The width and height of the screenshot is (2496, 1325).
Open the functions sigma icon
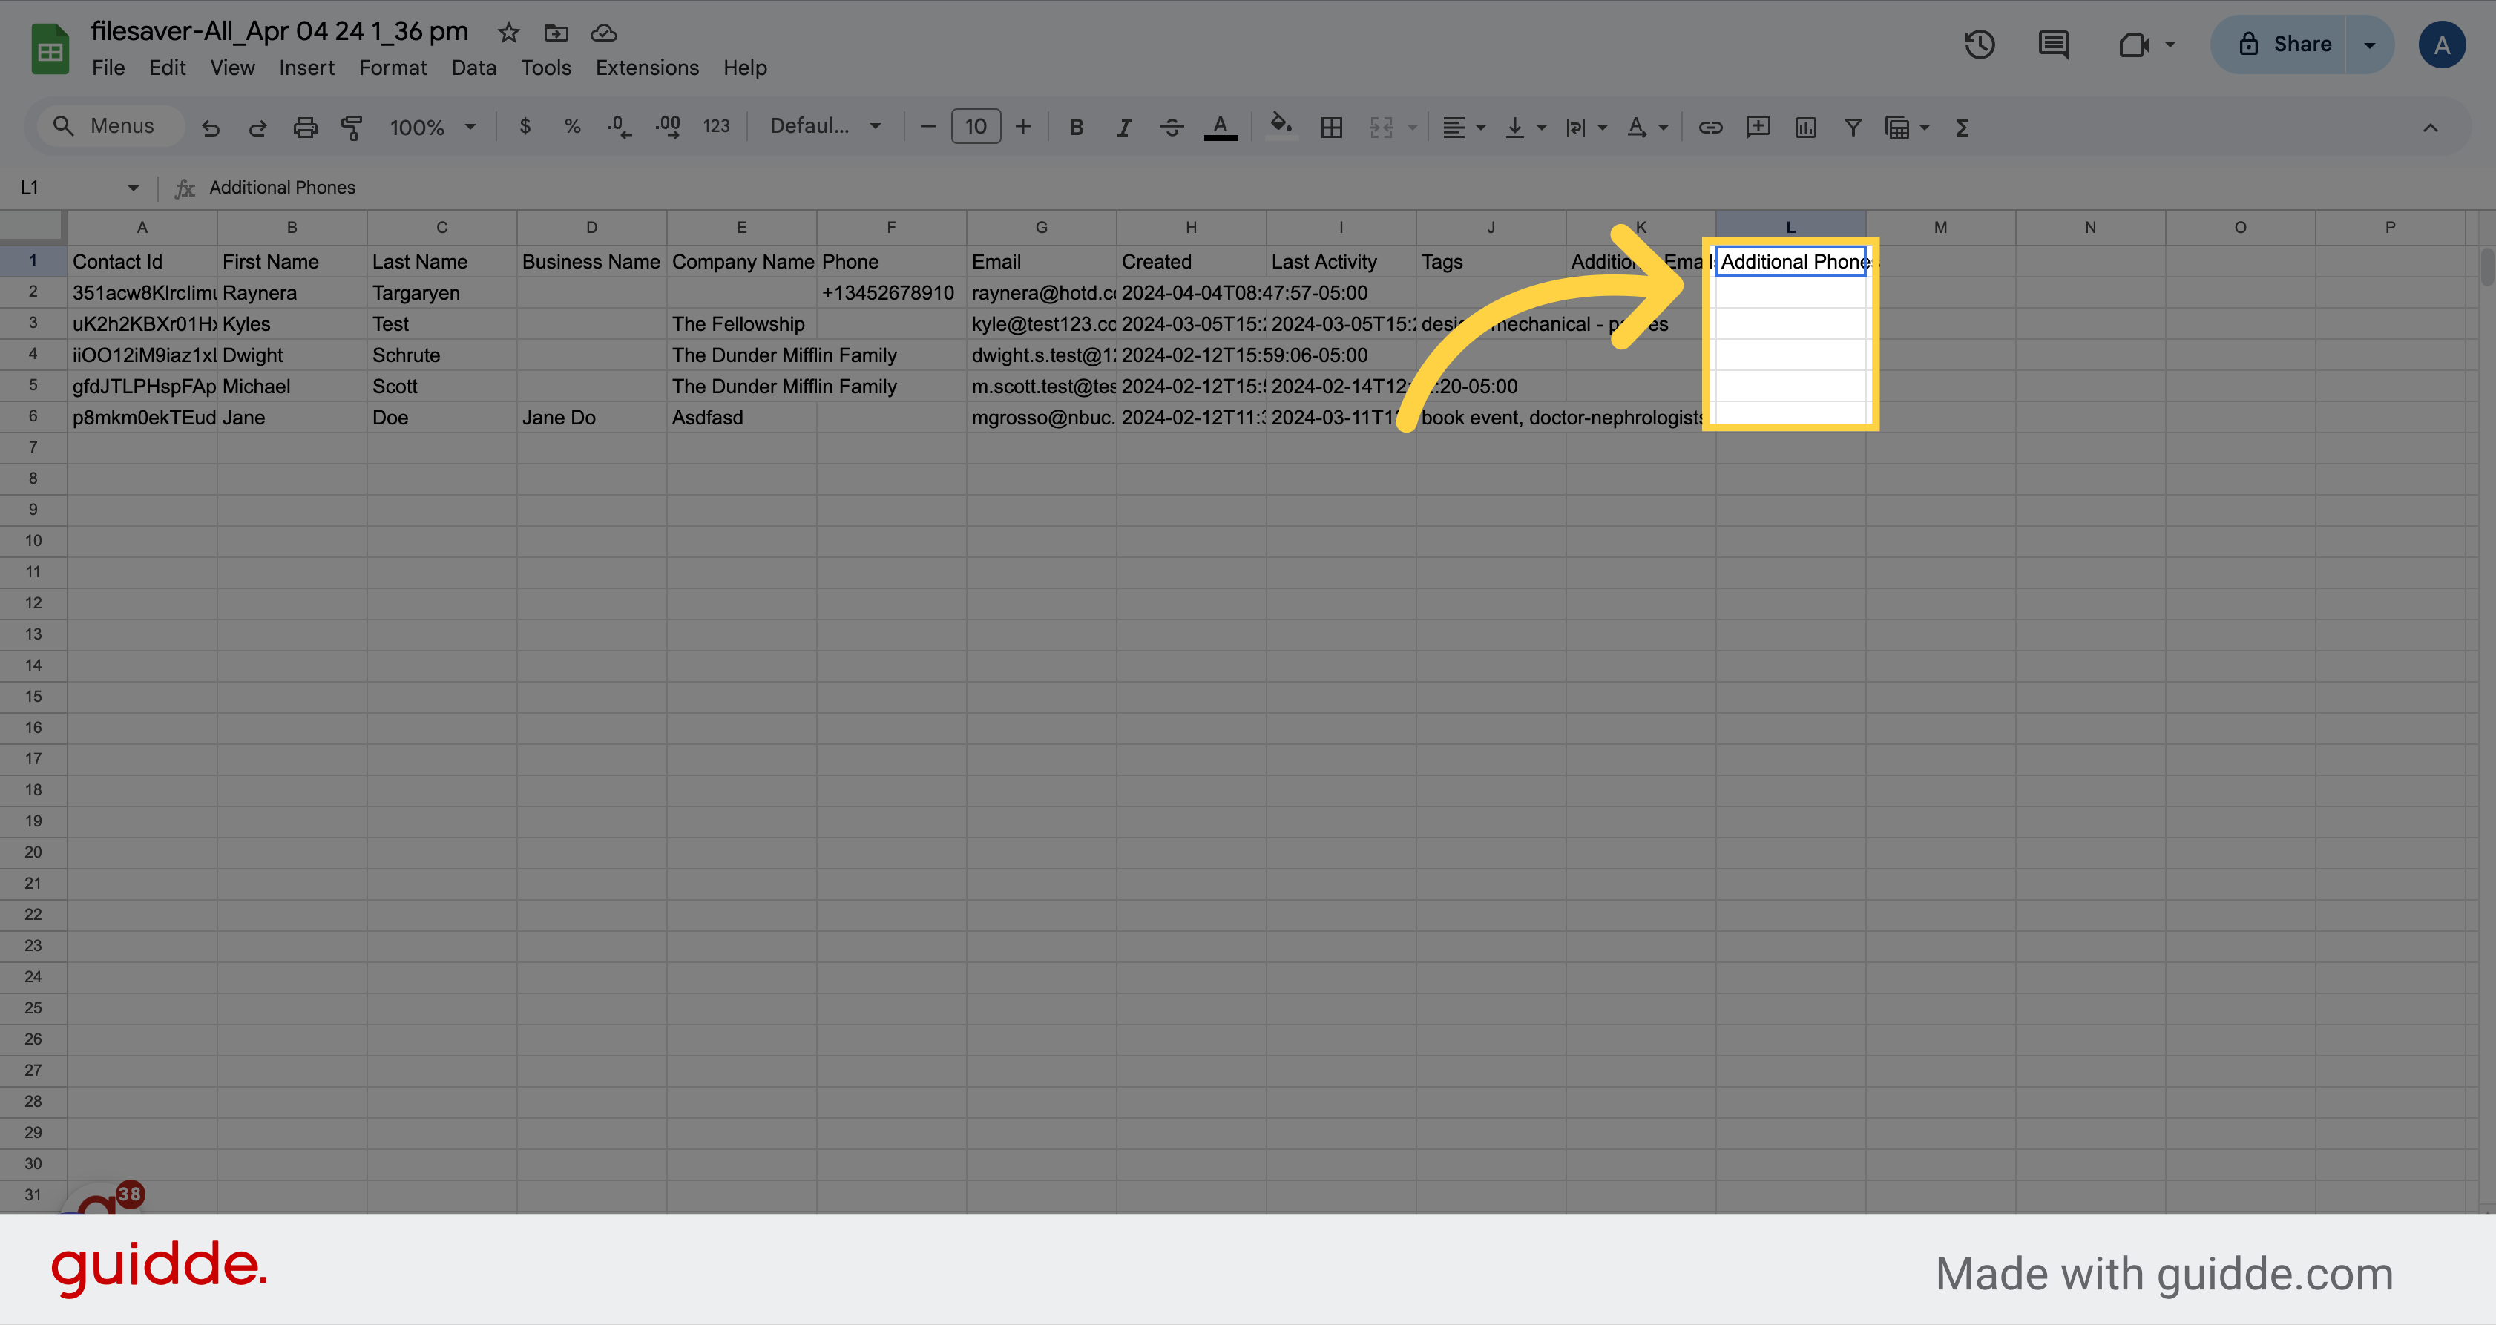pyautogui.click(x=1962, y=127)
